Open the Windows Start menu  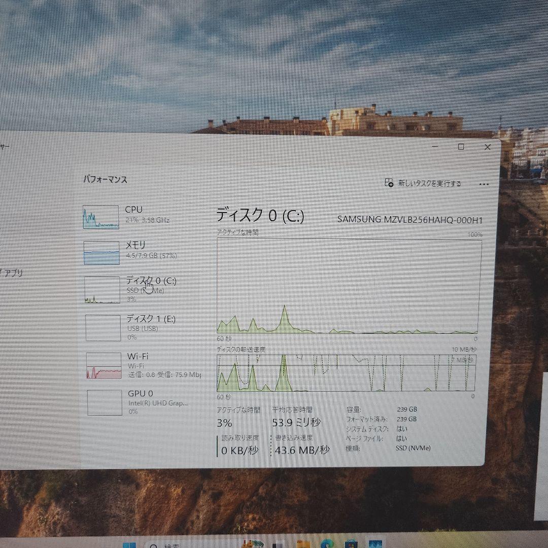click(129, 545)
